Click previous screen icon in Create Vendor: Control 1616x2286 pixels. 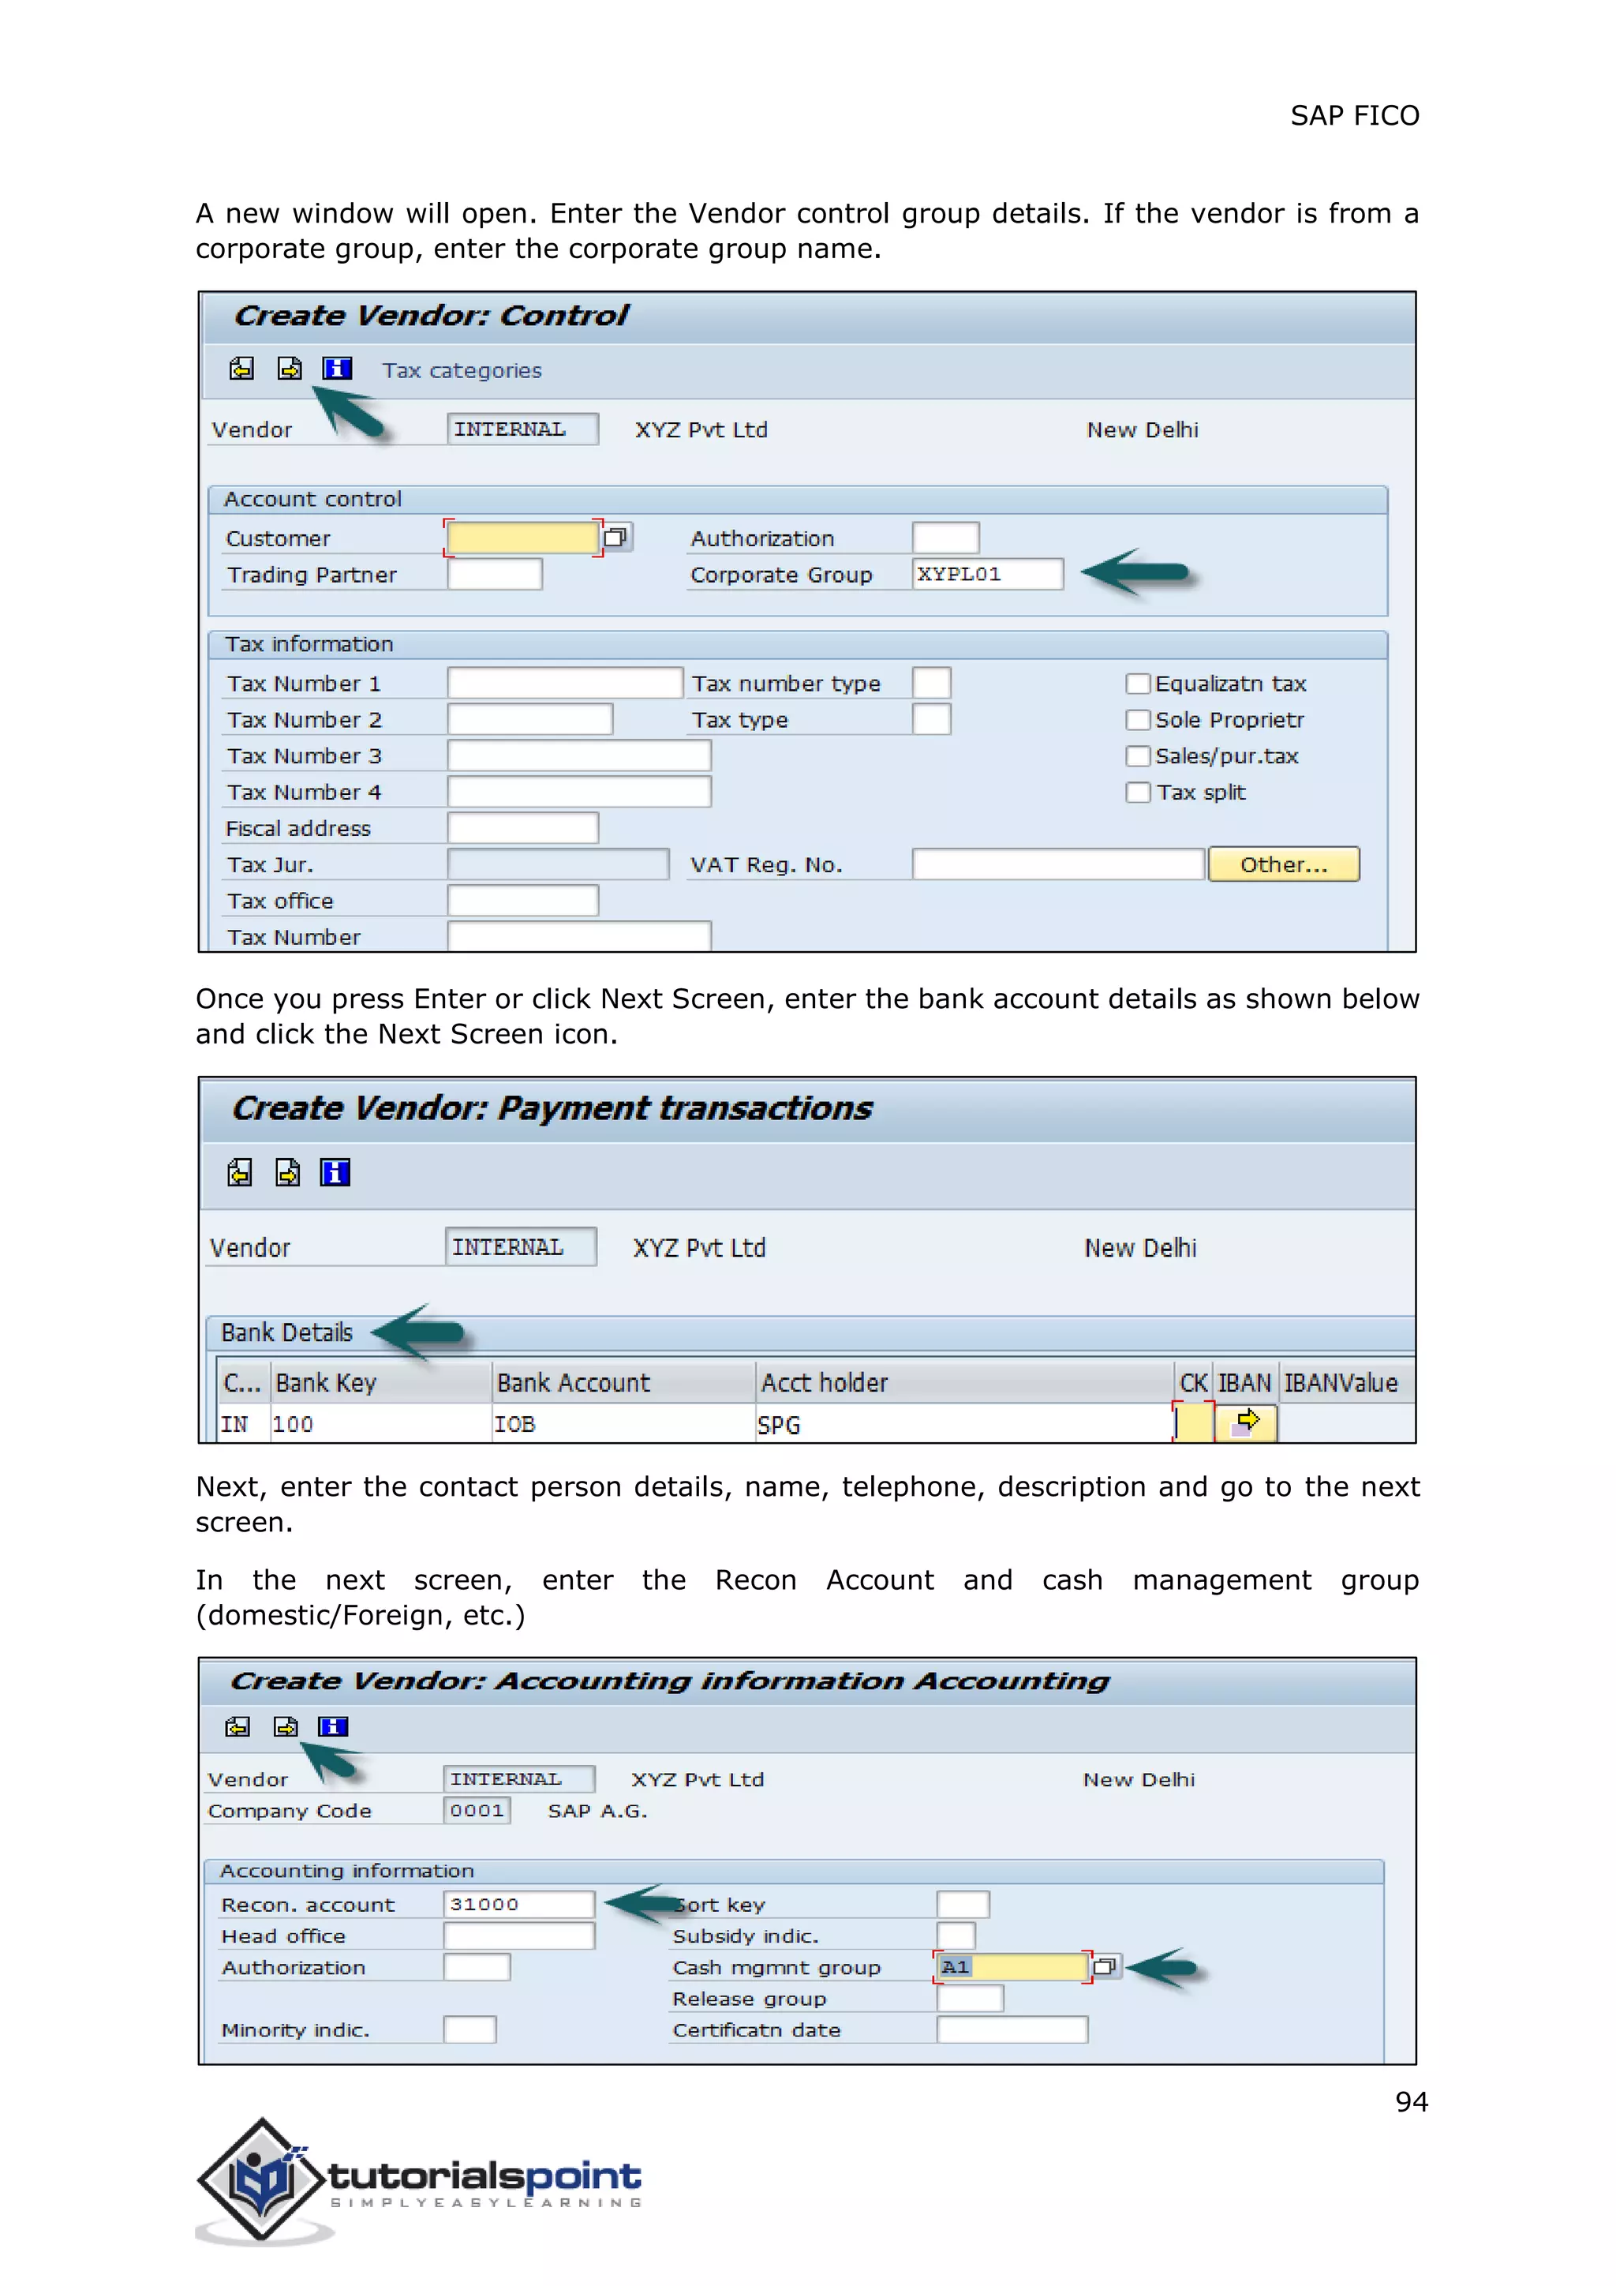point(241,369)
